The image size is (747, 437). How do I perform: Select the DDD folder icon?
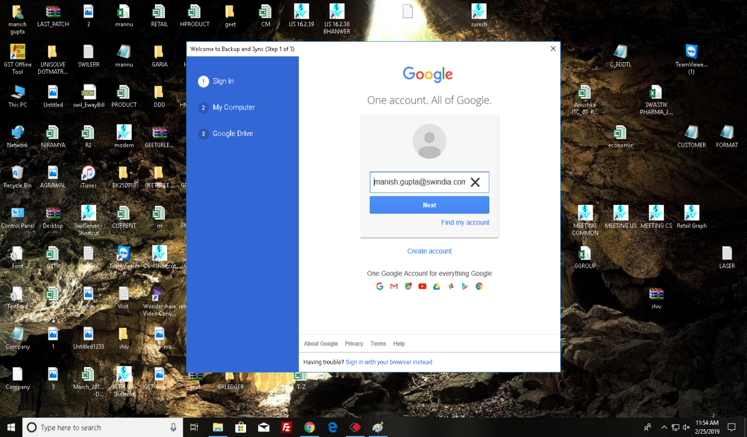[159, 96]
